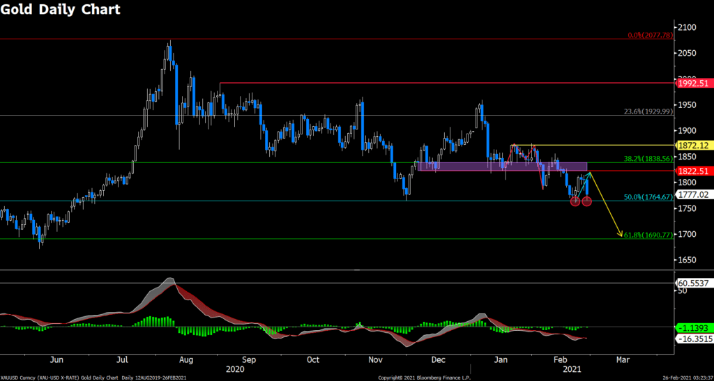Select the Dec month label
The width and height of the screenshot is (714, 381).
pyautogui.click(x=438, y=359)
